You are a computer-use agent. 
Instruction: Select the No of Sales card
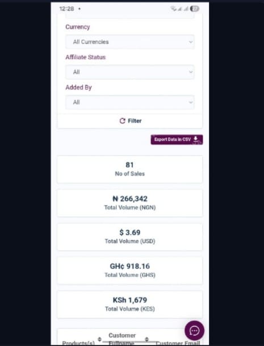[x=130, y=169]
